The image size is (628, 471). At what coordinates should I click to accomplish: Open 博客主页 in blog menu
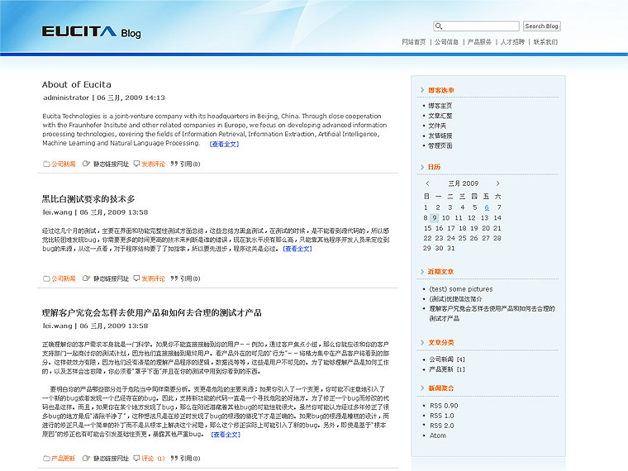coord(440,106)
